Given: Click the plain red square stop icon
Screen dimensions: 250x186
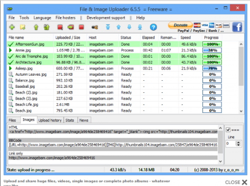Looking at the screenshot, I should tap(81, 27).
